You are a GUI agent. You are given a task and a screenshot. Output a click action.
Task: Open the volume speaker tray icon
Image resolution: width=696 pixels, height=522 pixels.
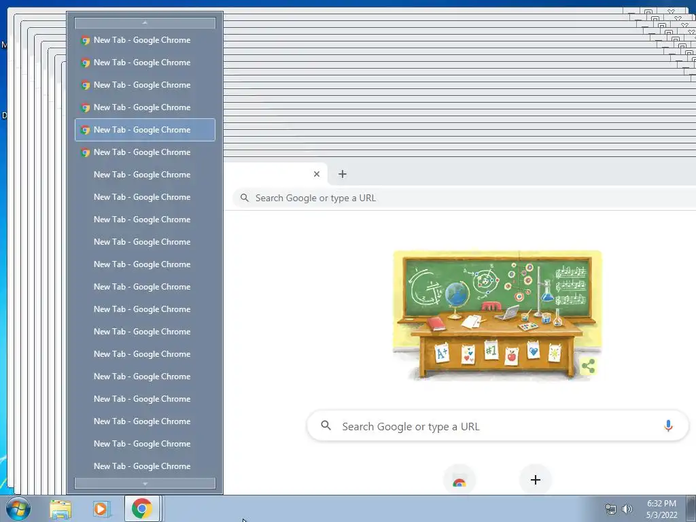627,509
